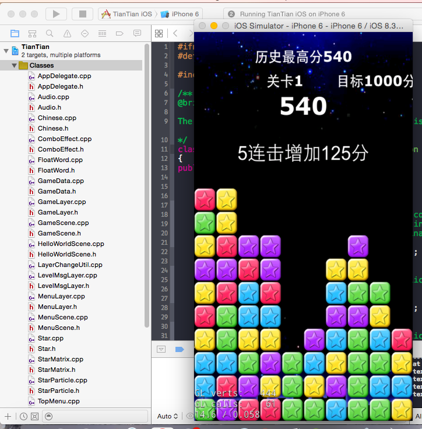Open the Find navigator magnifier icon

coord(50,33)
